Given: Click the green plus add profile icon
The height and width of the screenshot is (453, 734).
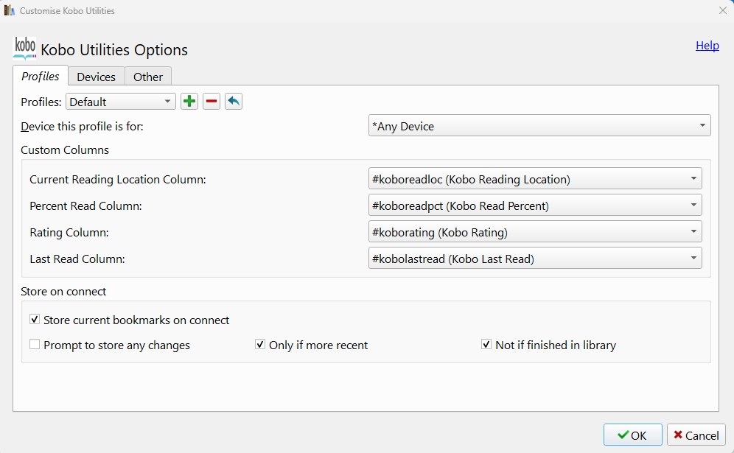Looking at the screenshot, I should tap(189, 102).
